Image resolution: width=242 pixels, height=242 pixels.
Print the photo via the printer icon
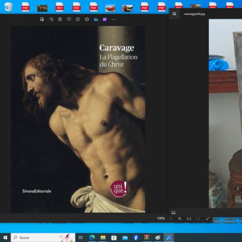(87, 19)
